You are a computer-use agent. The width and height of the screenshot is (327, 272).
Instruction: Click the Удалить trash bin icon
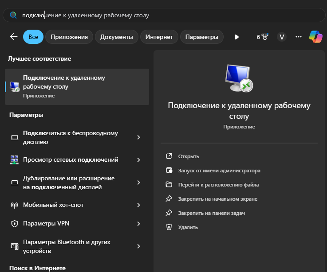(x=169, y=227)
